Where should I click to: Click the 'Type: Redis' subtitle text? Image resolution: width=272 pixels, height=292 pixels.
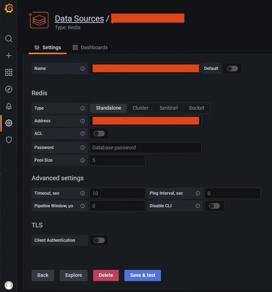pyautogui.click(x=67, y=27)
